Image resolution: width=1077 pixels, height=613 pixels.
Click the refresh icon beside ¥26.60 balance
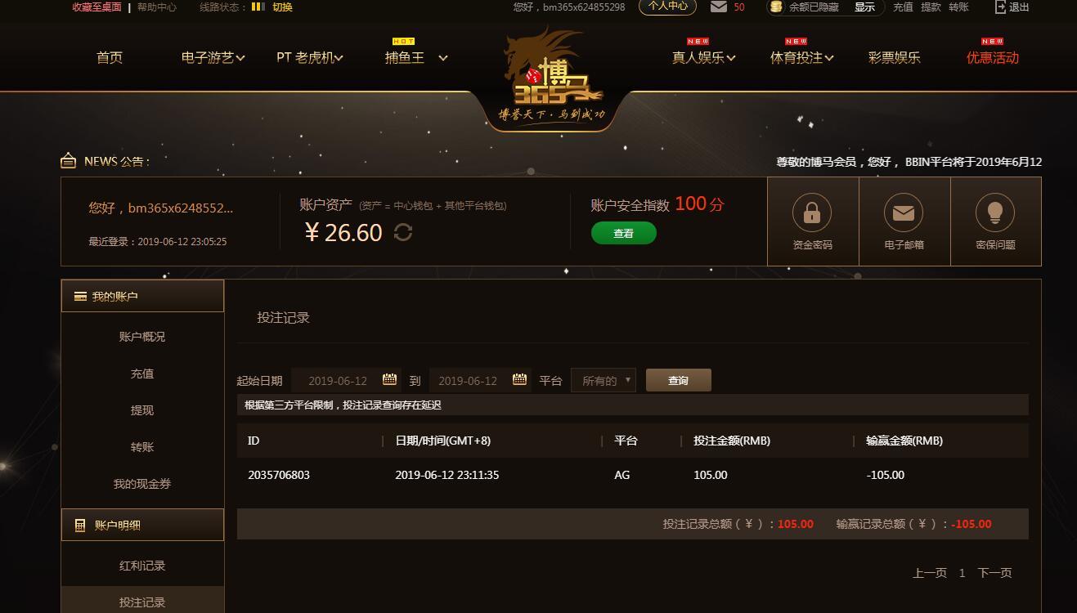click(403, 232)
